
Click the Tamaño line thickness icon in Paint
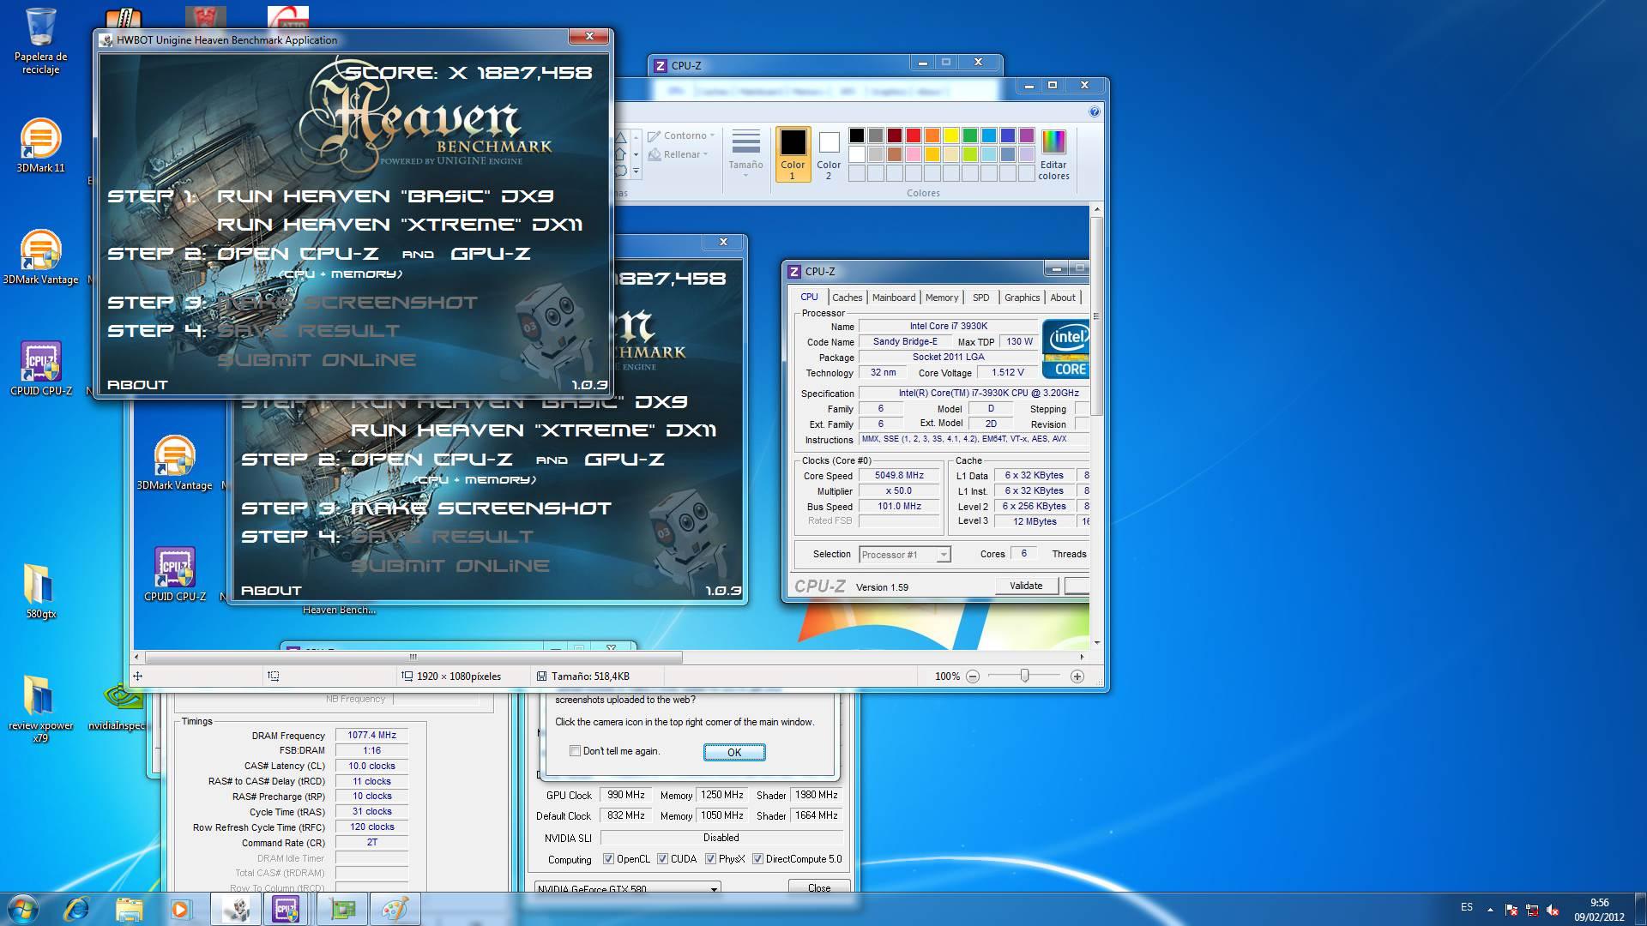point(745,153)
